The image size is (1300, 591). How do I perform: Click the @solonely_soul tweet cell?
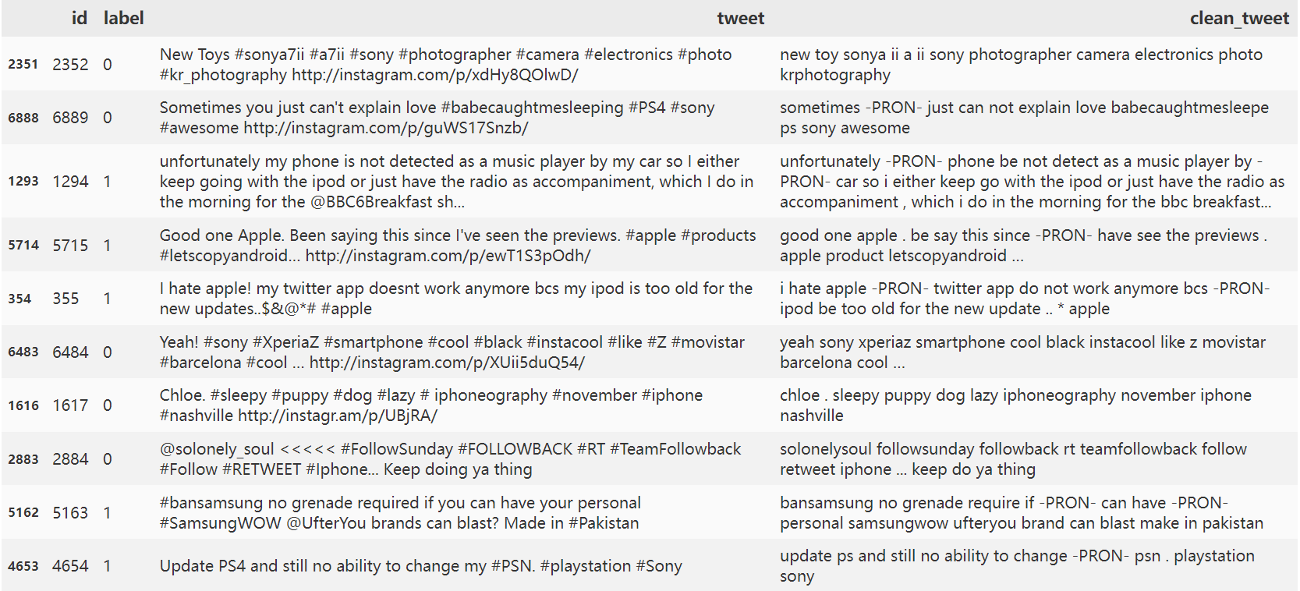[x=450, y=459]
